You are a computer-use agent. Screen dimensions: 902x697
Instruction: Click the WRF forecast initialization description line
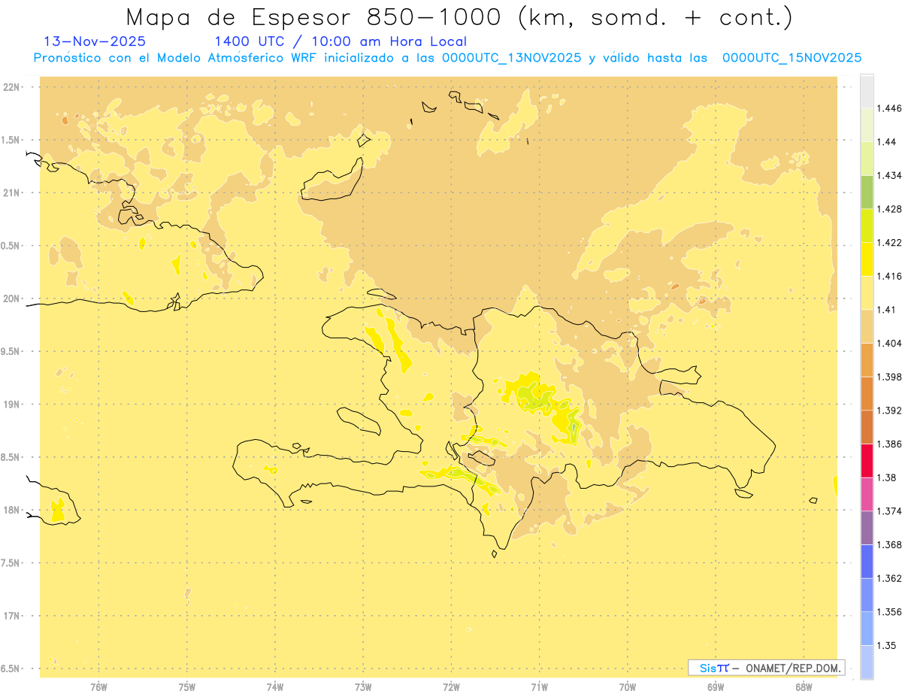447,58
